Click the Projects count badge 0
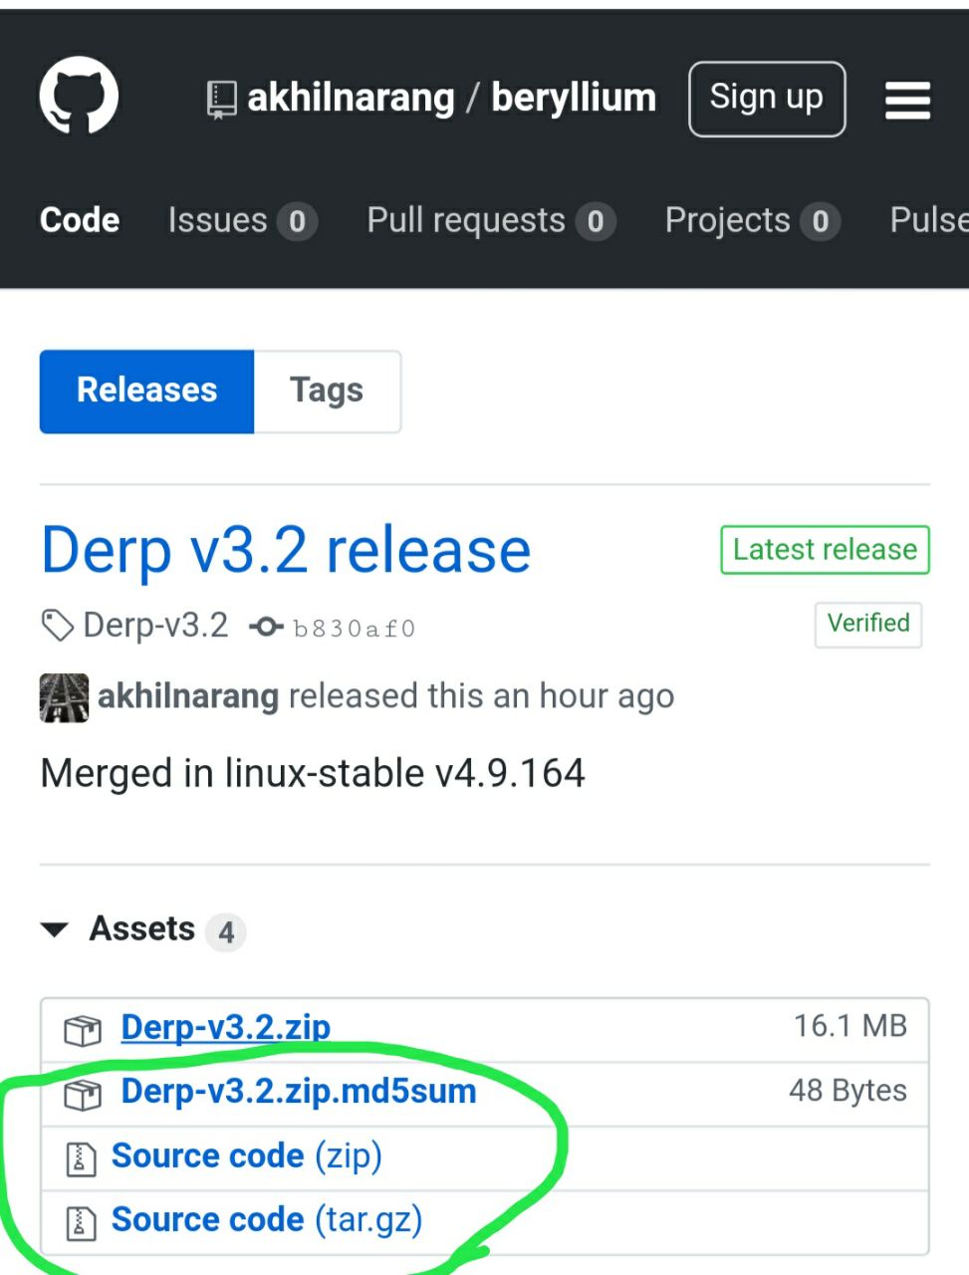The width and height of the screenshot is (969, 1275). pyautogui.click(x=821, y=221)
